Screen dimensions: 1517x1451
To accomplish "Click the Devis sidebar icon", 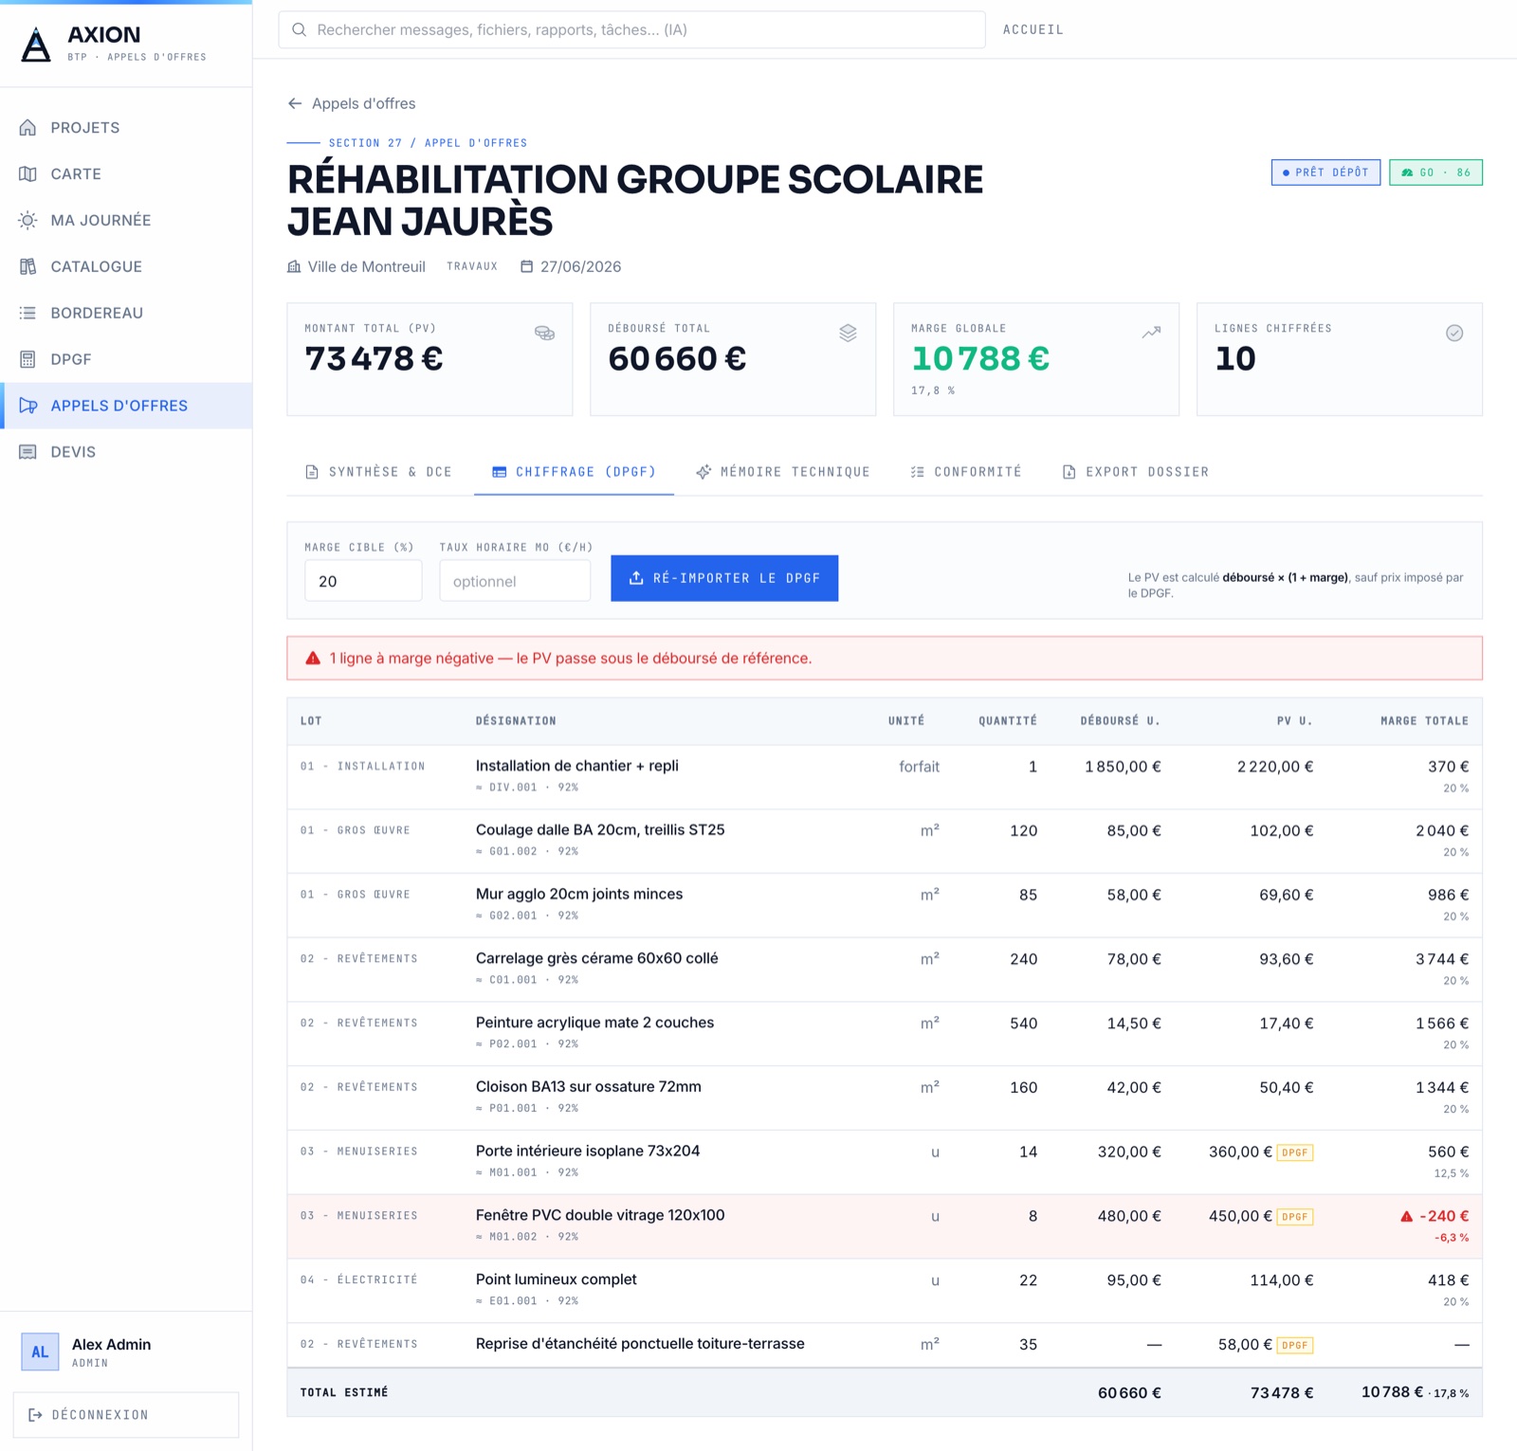I will point(28,452).
